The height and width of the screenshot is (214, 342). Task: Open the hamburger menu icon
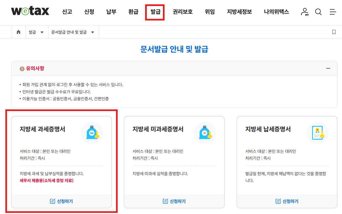(x=333, y=12)
